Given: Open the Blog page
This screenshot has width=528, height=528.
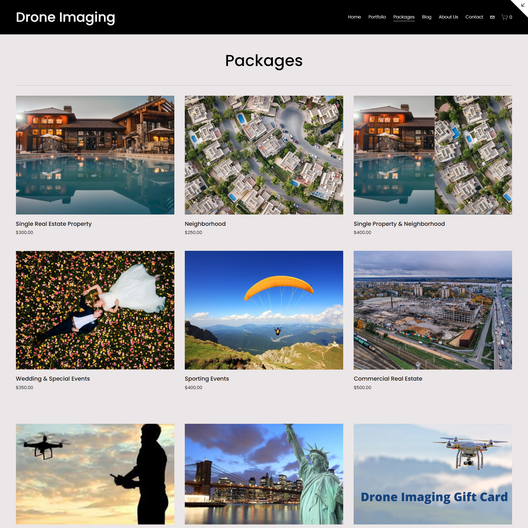Looking at the screenshot, I should pyautogui.click(x=427, y=17).
